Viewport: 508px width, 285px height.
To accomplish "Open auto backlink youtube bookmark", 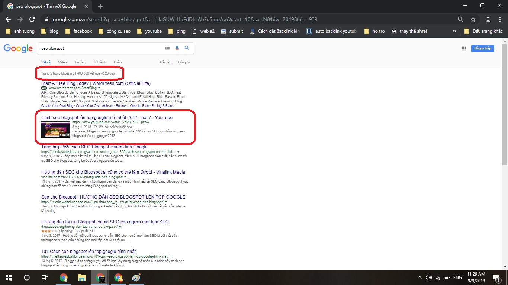I will [332, 31].
